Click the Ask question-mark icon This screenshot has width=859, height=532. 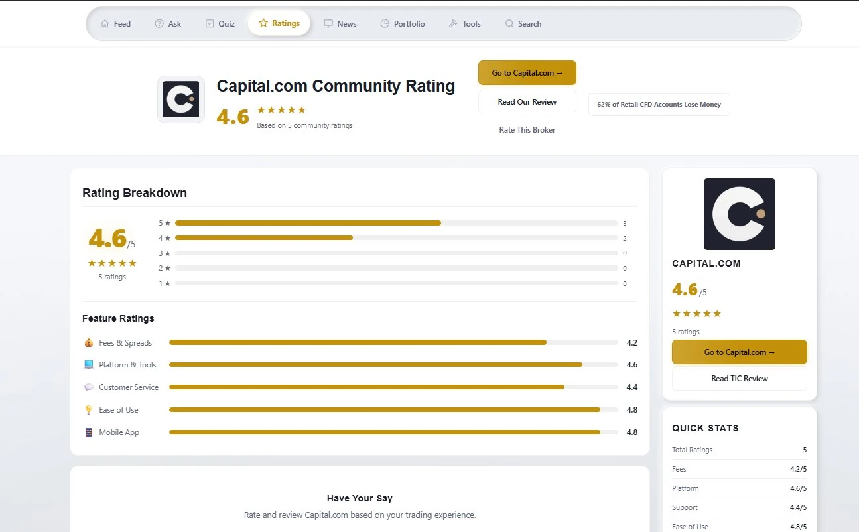(x=159, y=24)
